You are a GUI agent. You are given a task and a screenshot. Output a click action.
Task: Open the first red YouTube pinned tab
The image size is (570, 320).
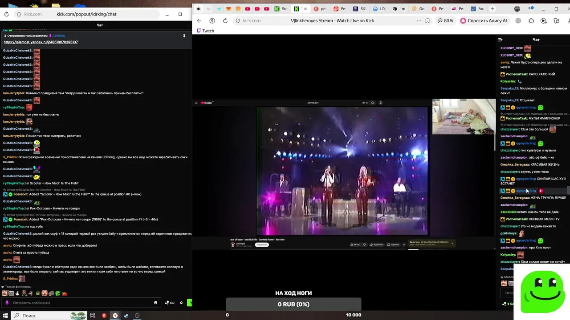coord(248,9)
